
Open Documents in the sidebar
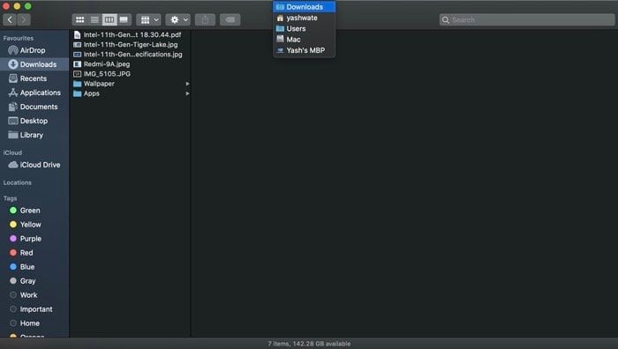pyautogui.click(x=34, y=107)
